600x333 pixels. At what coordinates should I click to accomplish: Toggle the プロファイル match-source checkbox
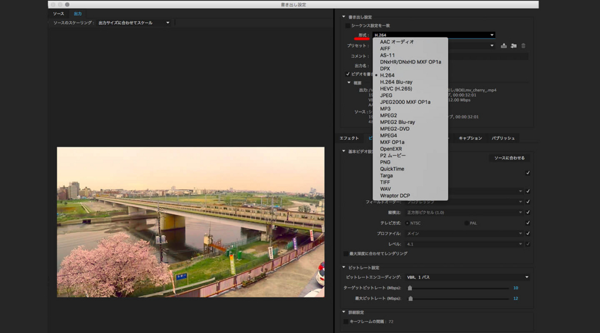coord(528,233)
